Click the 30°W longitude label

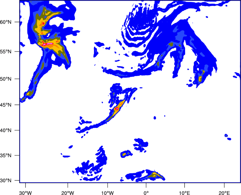coord(26,193)
